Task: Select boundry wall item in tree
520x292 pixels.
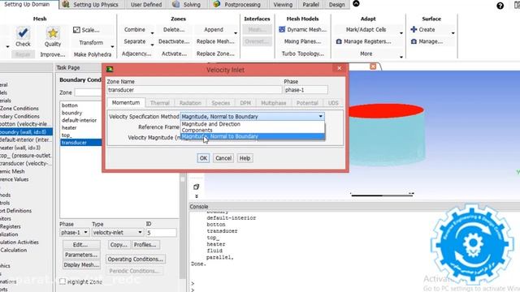Action: [x=26, y=131]
